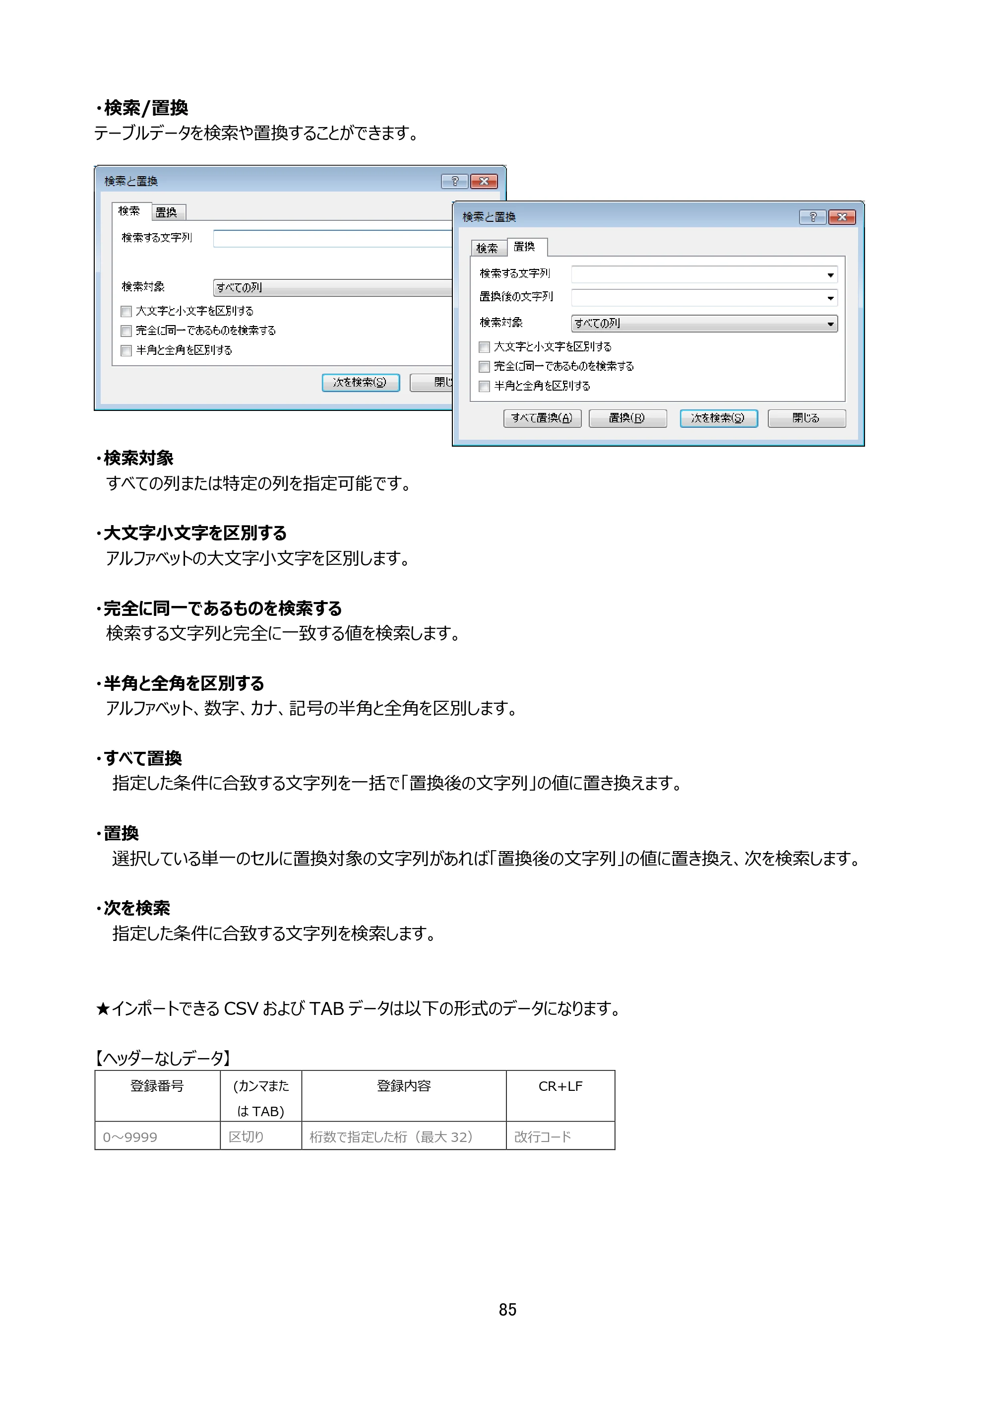This screenshot has width=992, height=1404.
Task: Enable 大文字と小文字を区別する in front dialog
Action: coord(484,347)
